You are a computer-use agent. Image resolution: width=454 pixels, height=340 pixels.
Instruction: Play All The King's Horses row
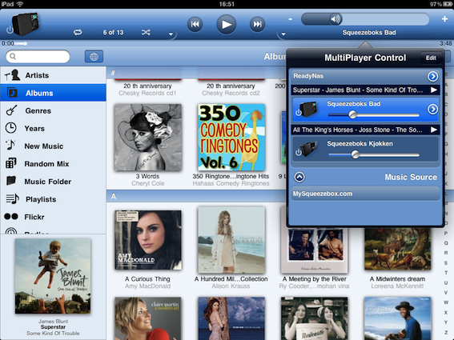(365, 130)
